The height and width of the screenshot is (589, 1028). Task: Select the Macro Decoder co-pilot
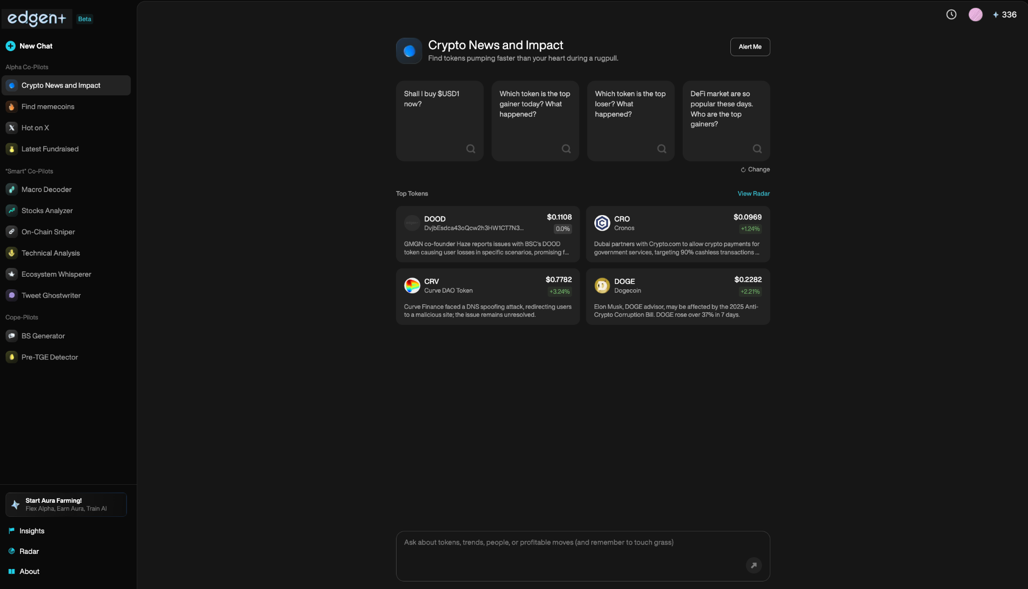46,189
